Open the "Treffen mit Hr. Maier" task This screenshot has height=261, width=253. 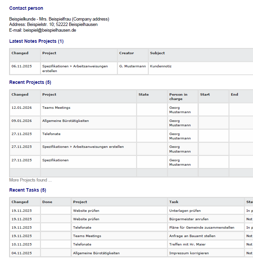(x=187, y=244)
